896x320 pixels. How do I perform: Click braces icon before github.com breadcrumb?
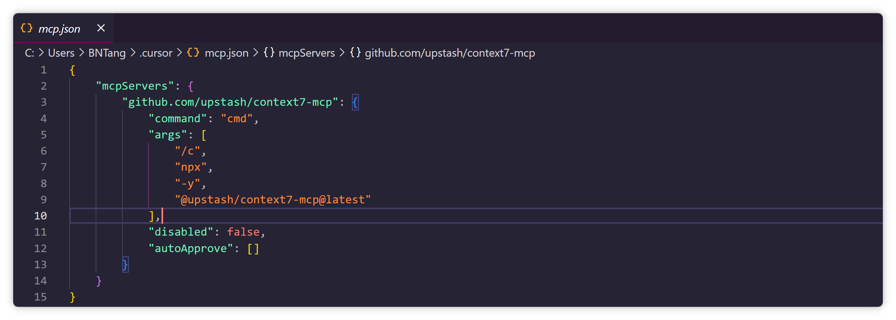coord(355,52)
